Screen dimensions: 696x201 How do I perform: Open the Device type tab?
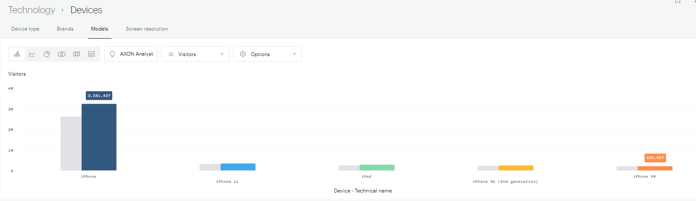point(25,29)
